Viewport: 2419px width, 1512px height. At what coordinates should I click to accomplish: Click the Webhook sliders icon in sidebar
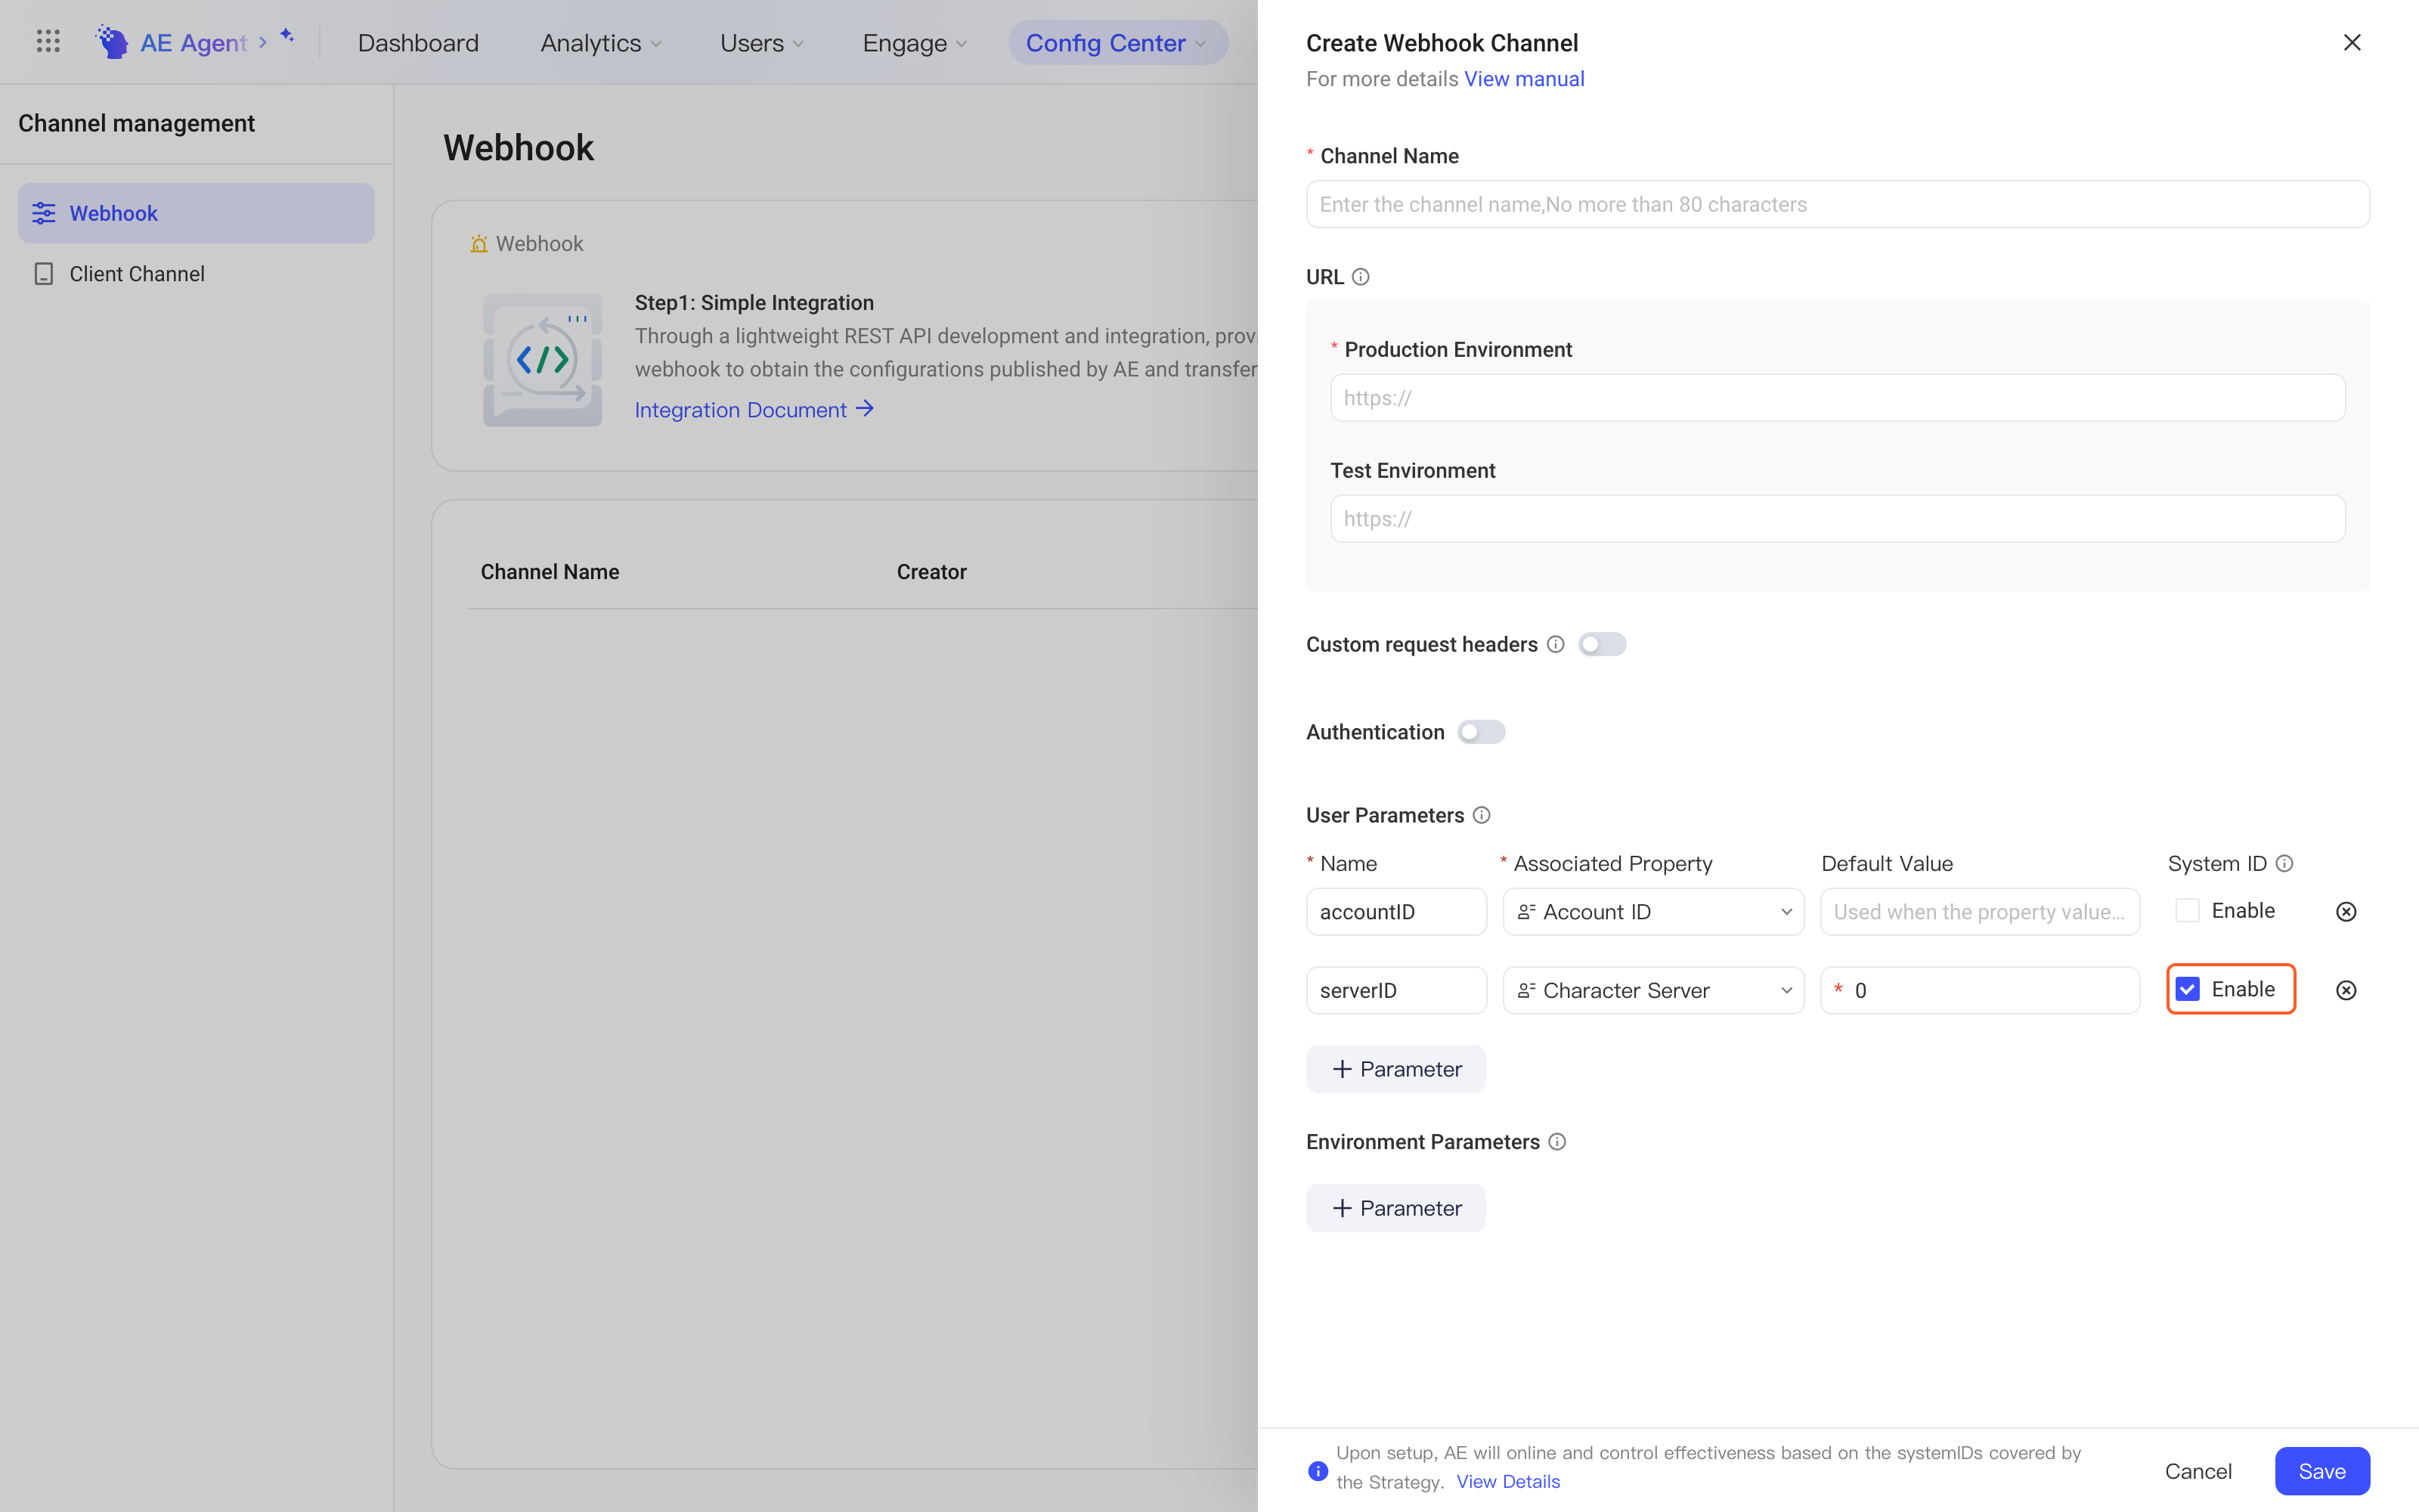point(44,213)
